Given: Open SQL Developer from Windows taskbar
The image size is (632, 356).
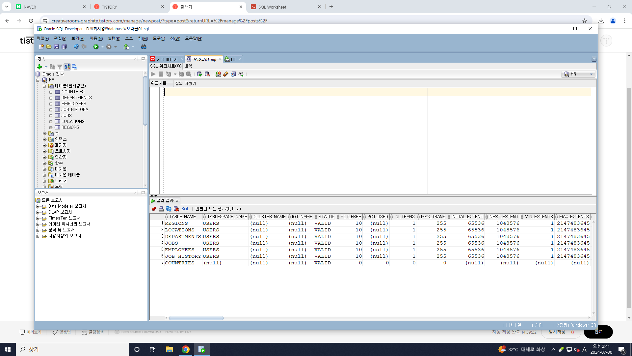Looking at the screenshot, I should pos(201,349).
